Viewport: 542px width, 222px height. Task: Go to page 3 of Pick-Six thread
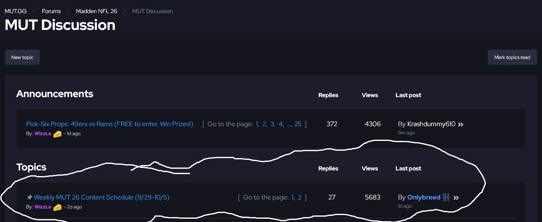coord(272,124)
